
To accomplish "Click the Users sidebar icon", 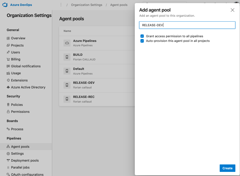I will coord(8,52).
